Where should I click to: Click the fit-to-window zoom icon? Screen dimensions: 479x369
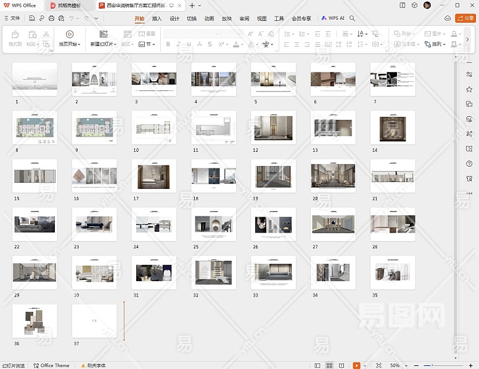point(379,365)
